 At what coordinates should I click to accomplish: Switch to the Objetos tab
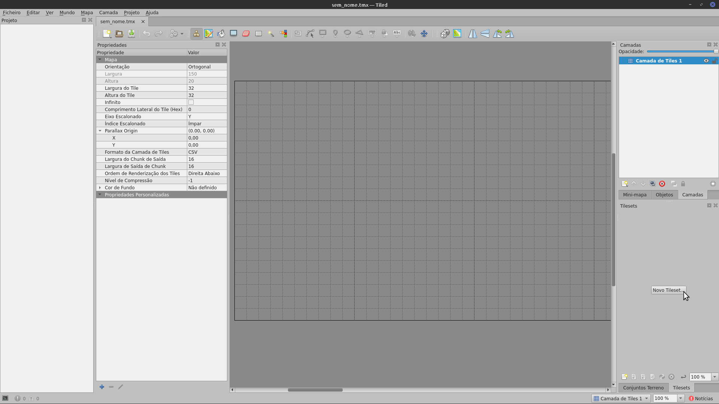click(664, 195)
